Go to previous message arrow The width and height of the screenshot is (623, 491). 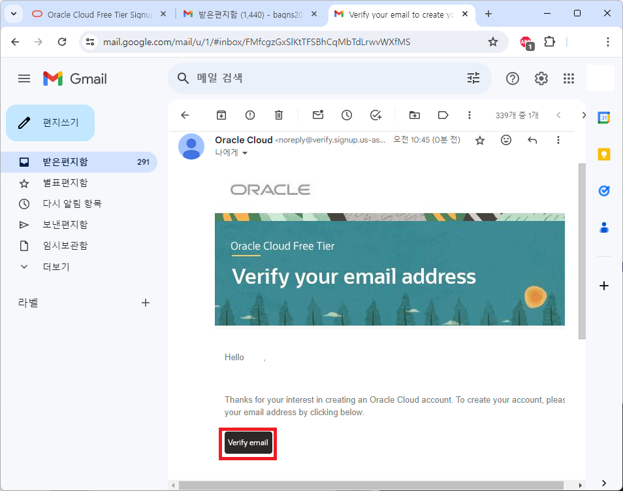(558, 115)
